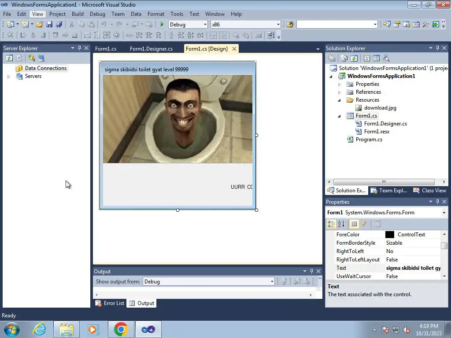Refresh the Solution Explorer
The image size is (451, 338).
[354, 59]
